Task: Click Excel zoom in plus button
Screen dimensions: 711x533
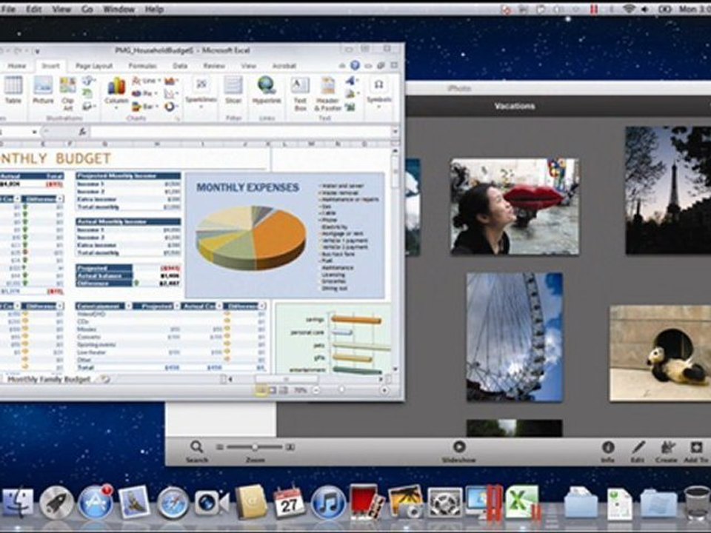Action: (x=384, y=390)
